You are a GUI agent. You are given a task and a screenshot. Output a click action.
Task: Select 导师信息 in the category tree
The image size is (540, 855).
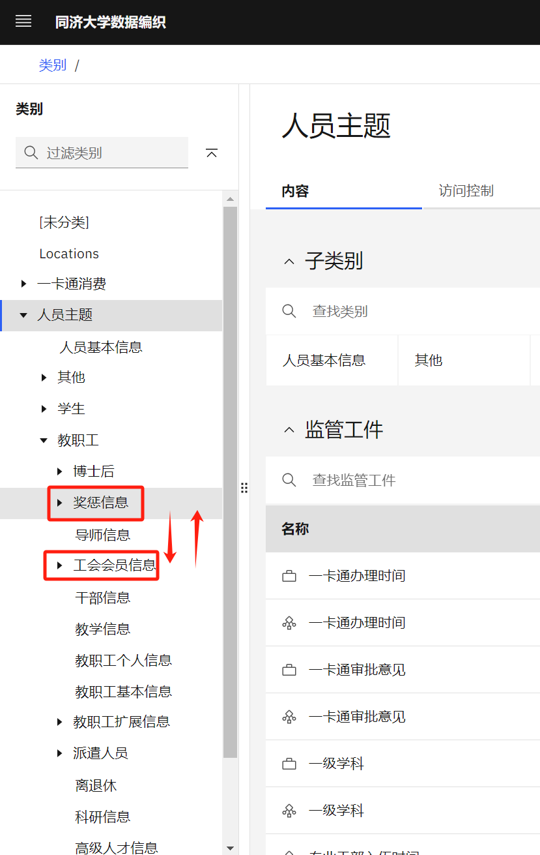103,535
